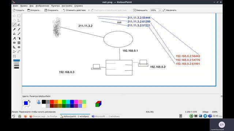Image resolution: width=234 pixels, height=131 pixels.
Task: Pick the magenta color swatch
Action: 76,102
